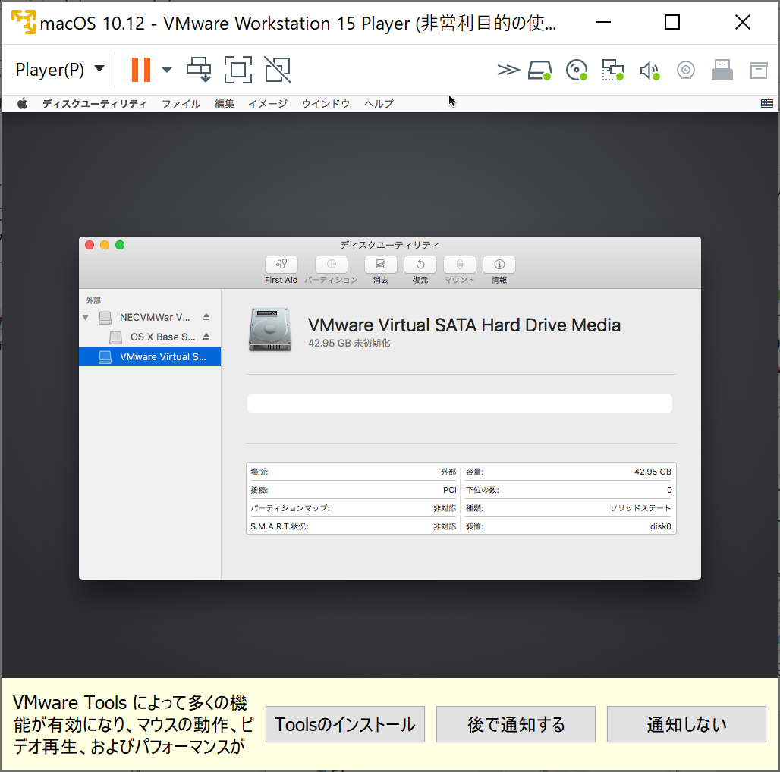780x772 pixels.
Task: Click 通知しない button
Action: coord(687,724)
